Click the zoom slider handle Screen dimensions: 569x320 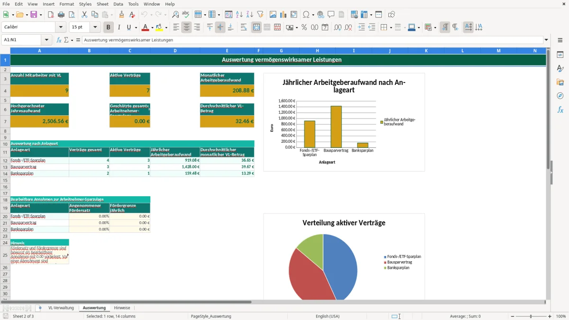(x=531, y=316)
